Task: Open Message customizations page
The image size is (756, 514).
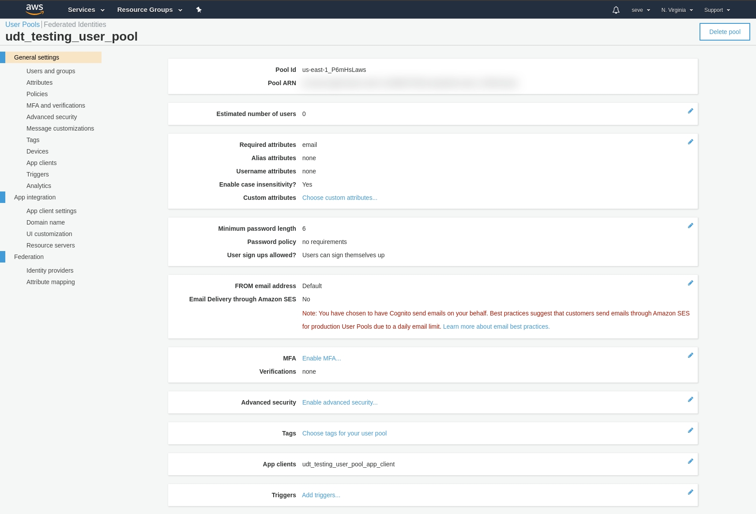Action: coord(60,128)
